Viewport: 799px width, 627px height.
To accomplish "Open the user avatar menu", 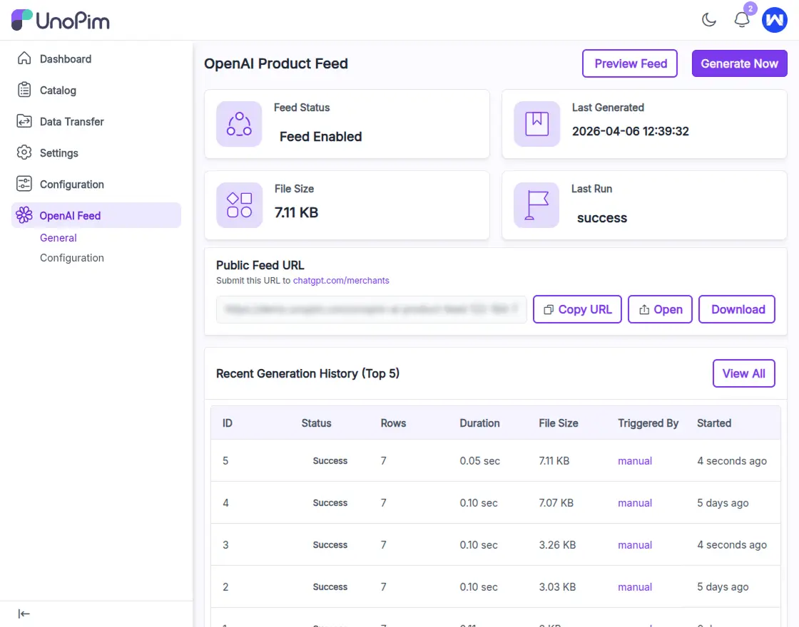I will 775,20.
